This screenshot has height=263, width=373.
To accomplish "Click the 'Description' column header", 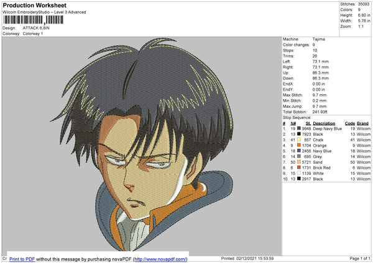I will (x=324, y=123).
